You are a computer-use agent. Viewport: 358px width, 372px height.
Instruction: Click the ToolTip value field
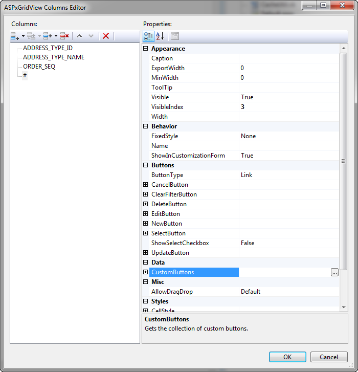pyautogui.click(x=289, y=87)
